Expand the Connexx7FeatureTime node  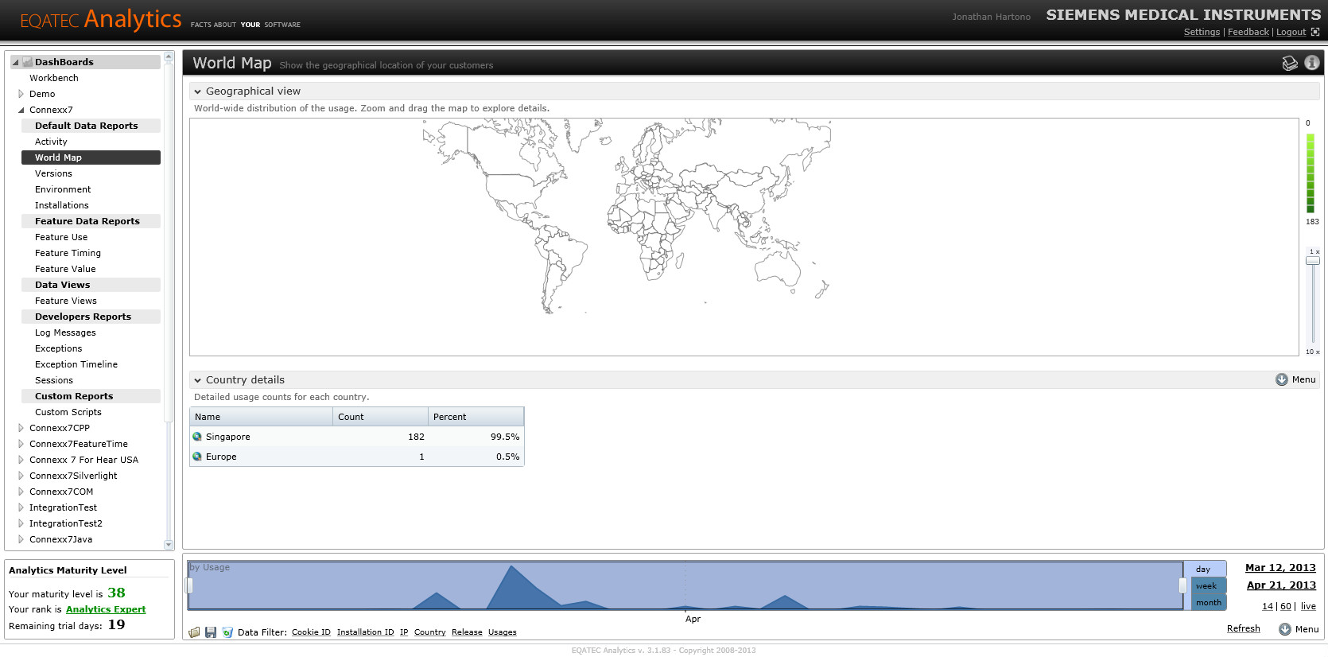(x=21, y=444)
